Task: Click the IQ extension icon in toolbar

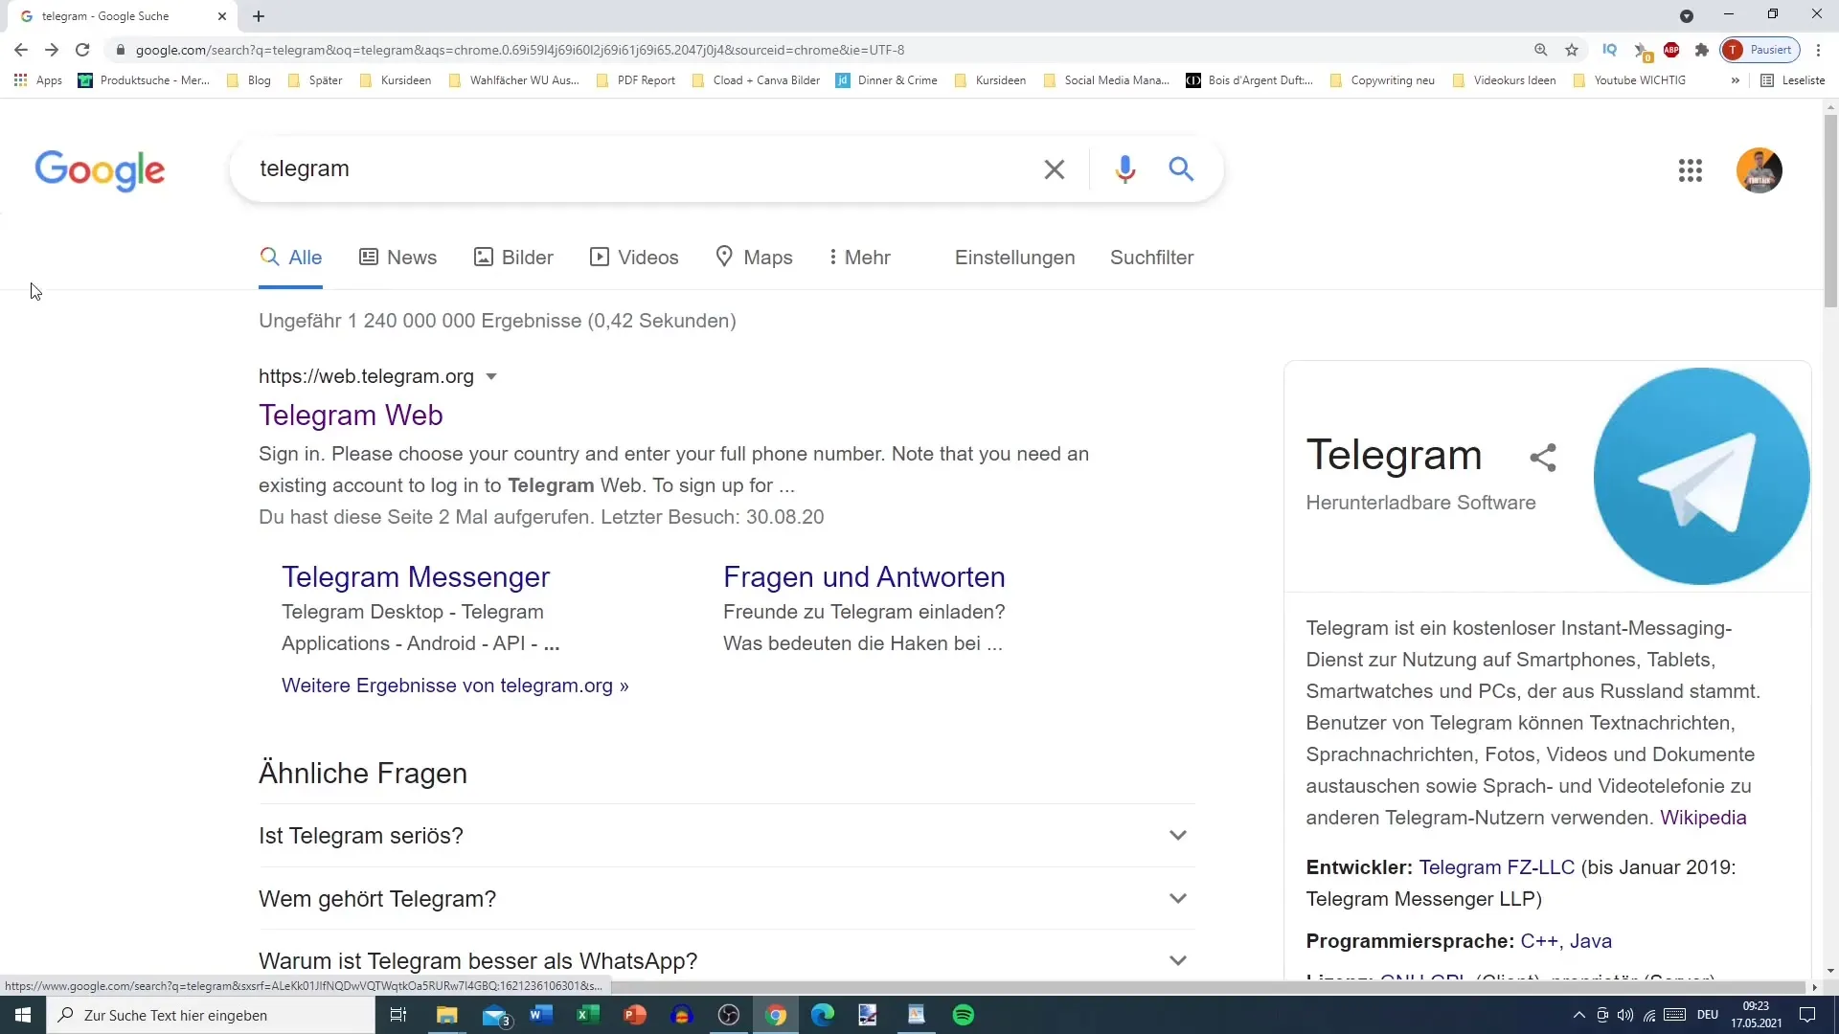Action: [1609, 49]
